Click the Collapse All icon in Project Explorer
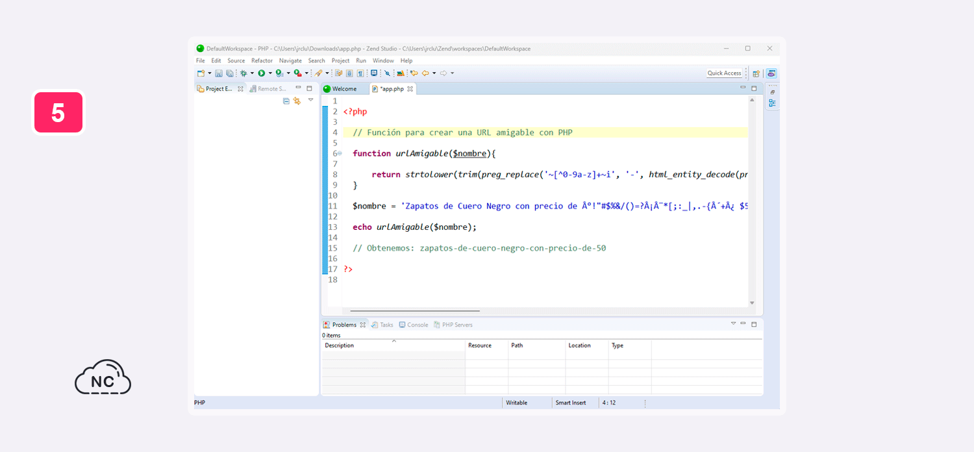974x452 pixels. [x=286, y=101]
